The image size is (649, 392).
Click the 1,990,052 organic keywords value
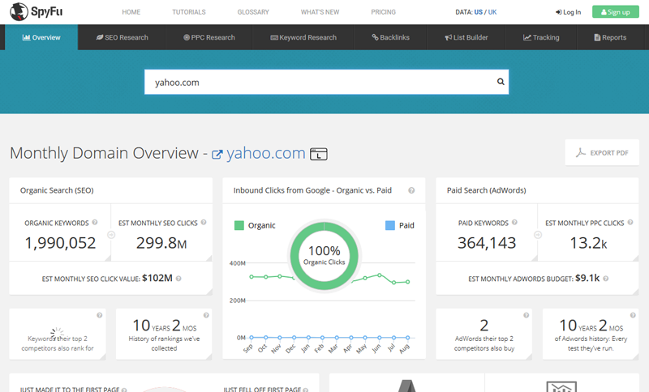[x=60, y=243]
